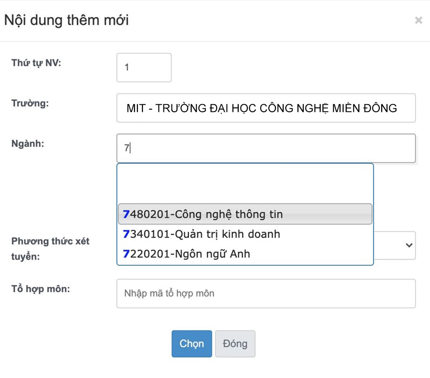Highlight the blank row above the suggestions
430x378 pixels.
[x=244, y=183]
